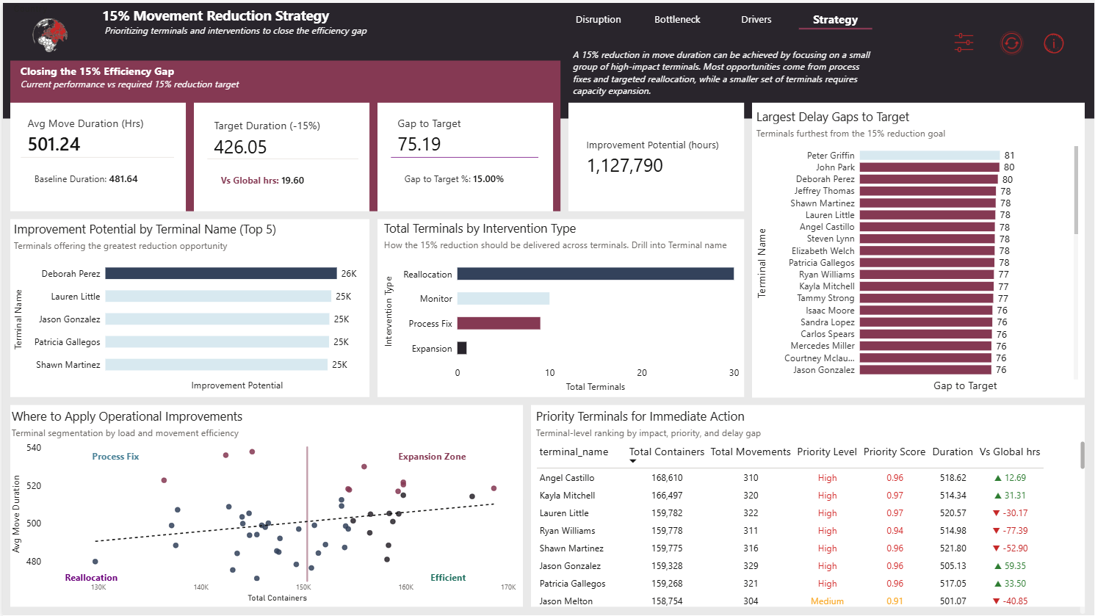Click the green up arrow in Angel Castillo row

997,478
